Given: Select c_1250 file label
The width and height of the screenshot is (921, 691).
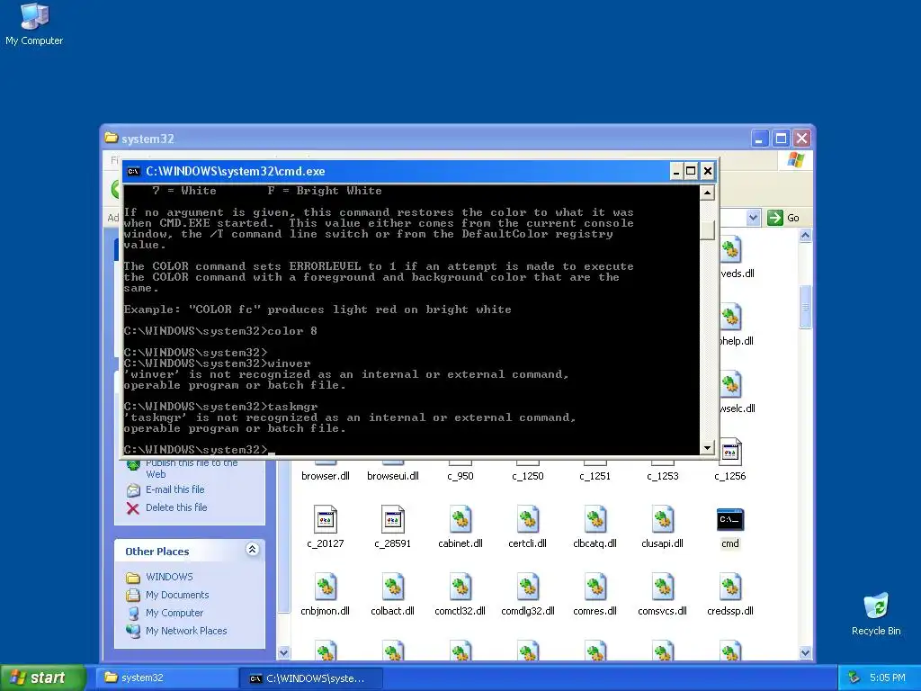Looking at the screenshot, I should tap(527, 476).
